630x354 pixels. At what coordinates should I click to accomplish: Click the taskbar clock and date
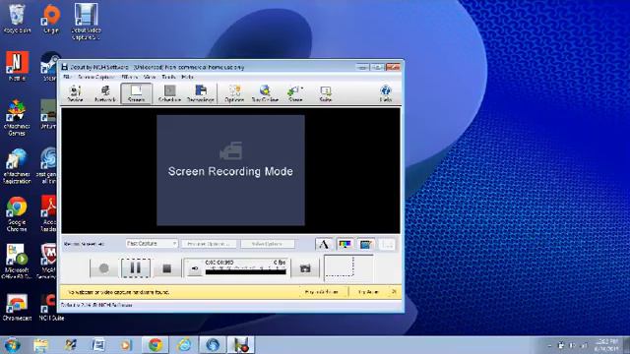607,345
